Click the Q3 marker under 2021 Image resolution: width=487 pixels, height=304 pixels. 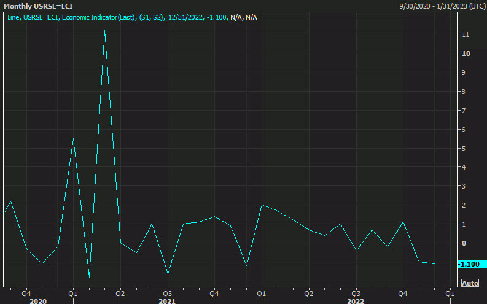click(167, 293)
